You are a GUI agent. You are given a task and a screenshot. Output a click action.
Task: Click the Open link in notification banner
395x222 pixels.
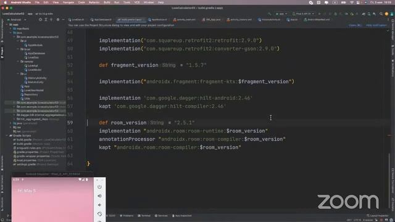click(355, 25)
